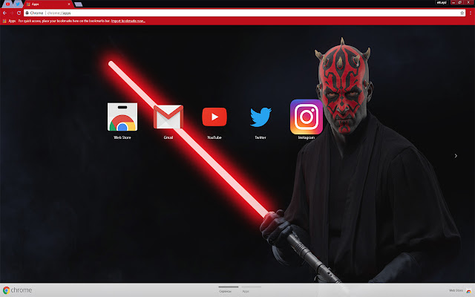
Task: Open the Web Store app
Action: (122, 117)
